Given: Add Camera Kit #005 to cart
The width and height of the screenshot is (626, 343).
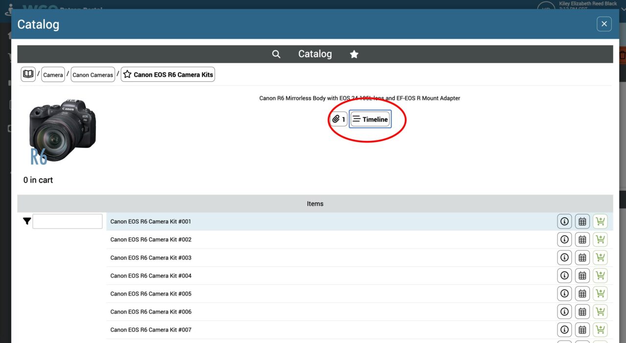Looking at the screenshot, I should coord(600,294).
